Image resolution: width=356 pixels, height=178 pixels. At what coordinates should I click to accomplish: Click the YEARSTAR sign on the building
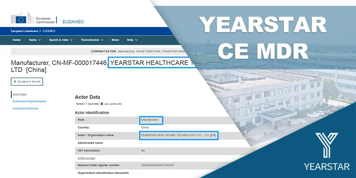316,81
